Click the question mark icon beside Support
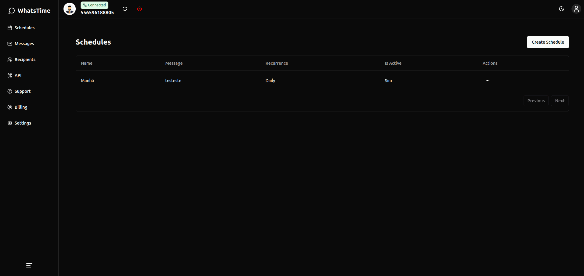Image resolution: width=584 pixels, height=276 pixels. [x=10, y=91]
